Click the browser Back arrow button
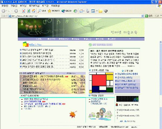 coord(4,11)
